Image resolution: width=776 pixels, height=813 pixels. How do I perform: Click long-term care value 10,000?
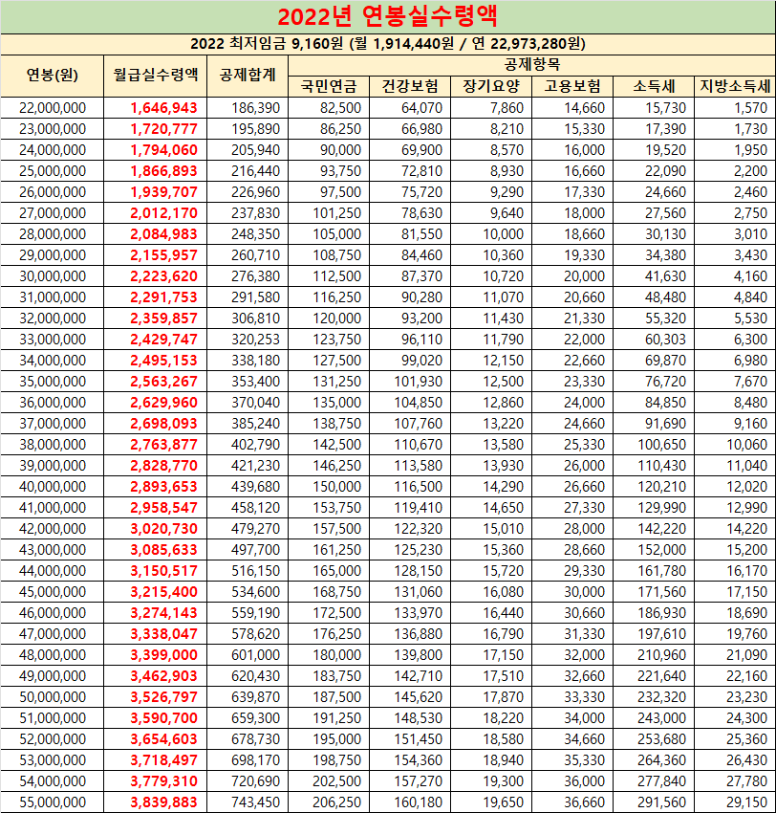pyautogui.click(x=503, y=234)
